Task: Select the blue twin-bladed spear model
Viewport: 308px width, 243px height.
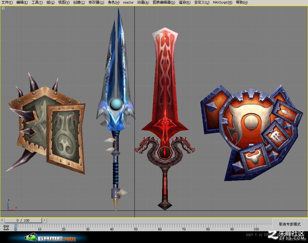Action: (116, 110)
